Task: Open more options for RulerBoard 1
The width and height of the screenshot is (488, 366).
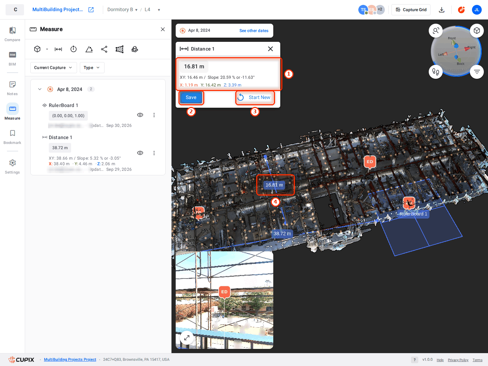Action: coord(154,115)
